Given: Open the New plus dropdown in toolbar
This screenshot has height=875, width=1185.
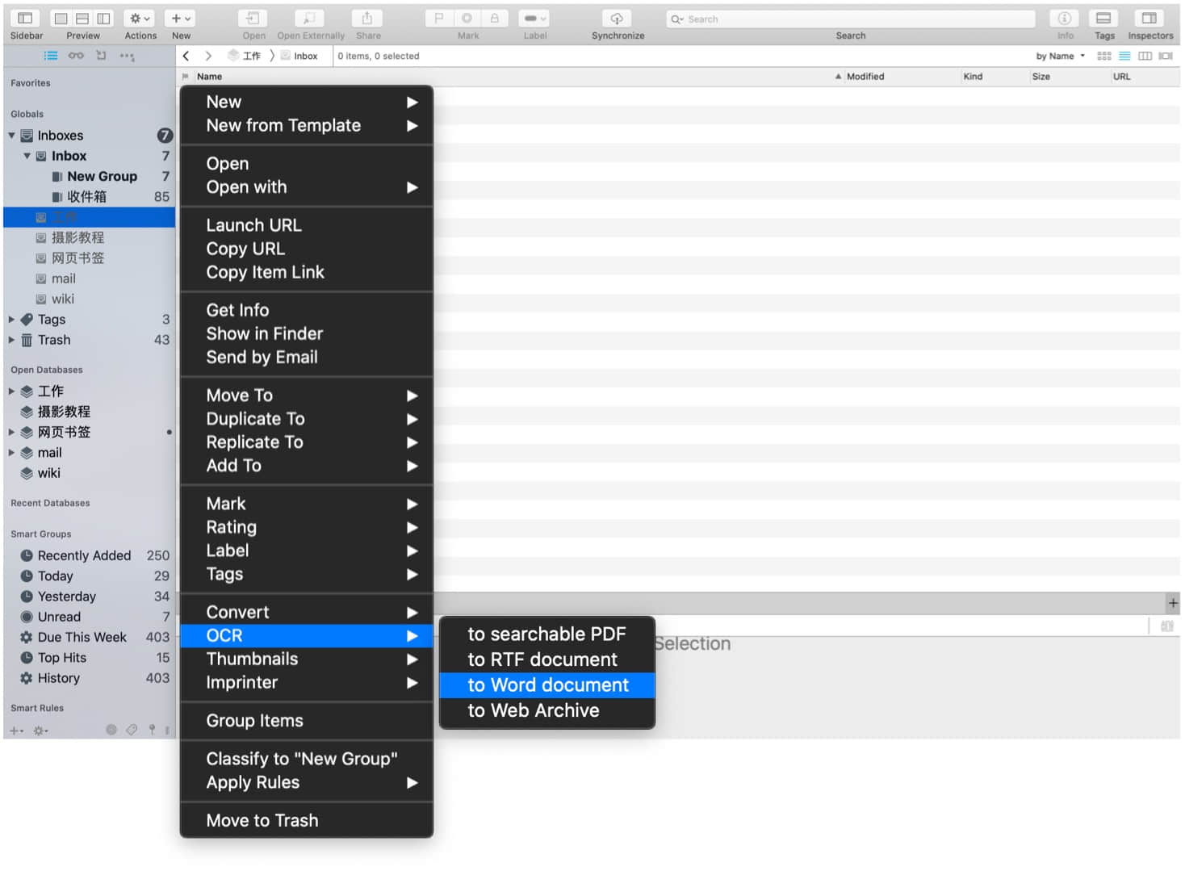Looking at the screenshot, I should pos(181,18).
